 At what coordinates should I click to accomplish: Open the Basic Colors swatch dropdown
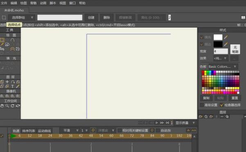(x=223, y=67)
